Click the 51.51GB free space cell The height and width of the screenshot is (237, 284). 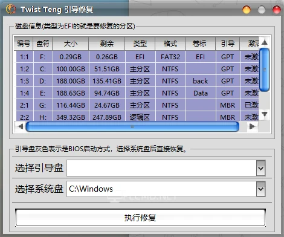(107, 69)
